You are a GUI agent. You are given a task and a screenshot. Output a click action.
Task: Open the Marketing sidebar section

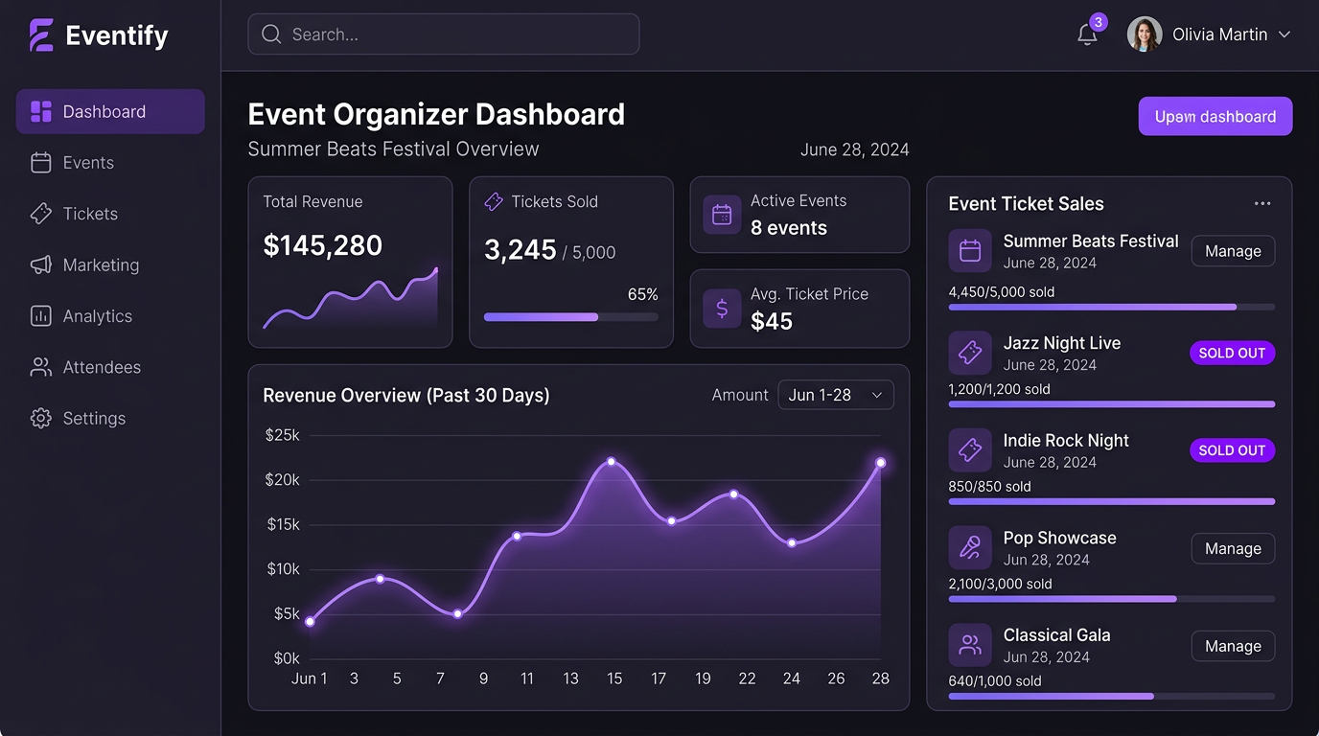click(100, 265)
